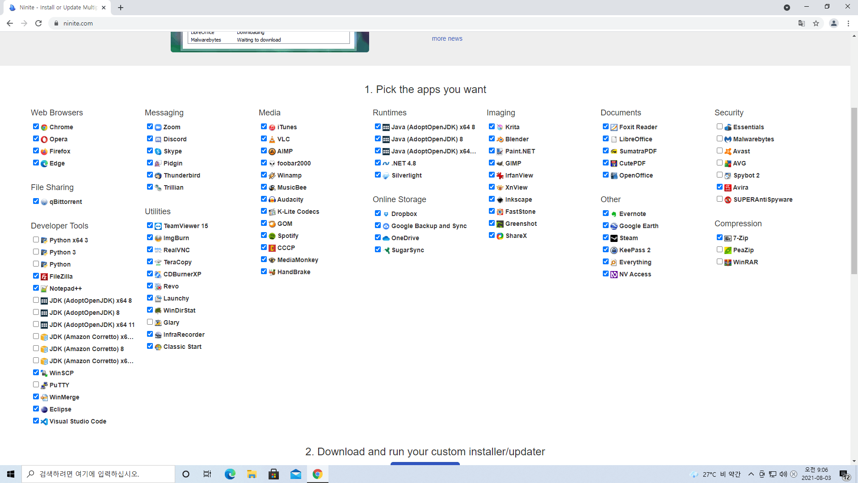Image resolution: width=858 pixels, height=483 pixels.
Task: Click the Evernote icon under Other
Action: point(614,214)
